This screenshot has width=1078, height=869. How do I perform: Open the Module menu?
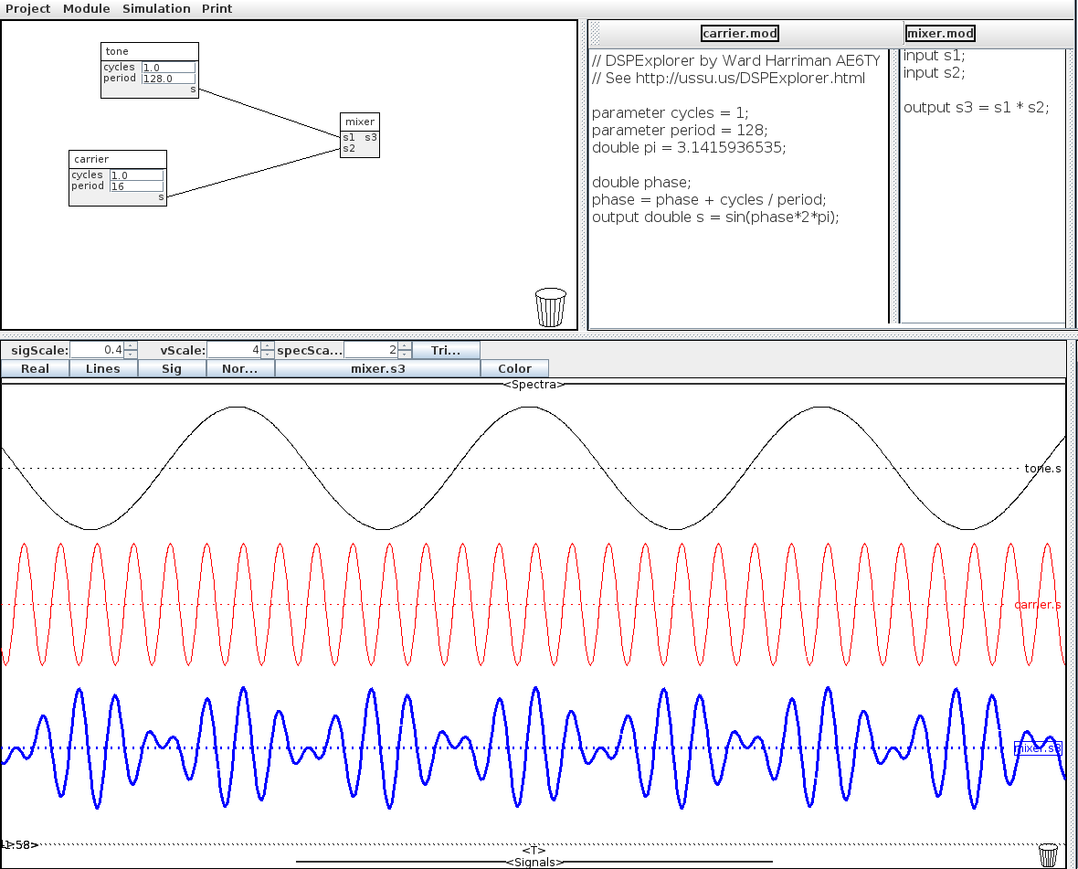86,9
